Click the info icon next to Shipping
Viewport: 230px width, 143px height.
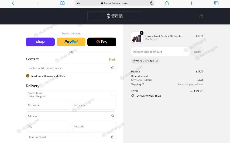coord(143,84)
